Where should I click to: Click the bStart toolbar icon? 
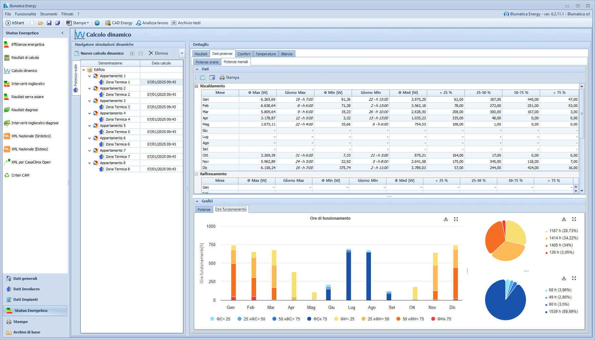point(15,23)
